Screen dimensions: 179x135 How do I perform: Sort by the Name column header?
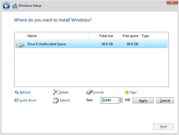[57, 36]
